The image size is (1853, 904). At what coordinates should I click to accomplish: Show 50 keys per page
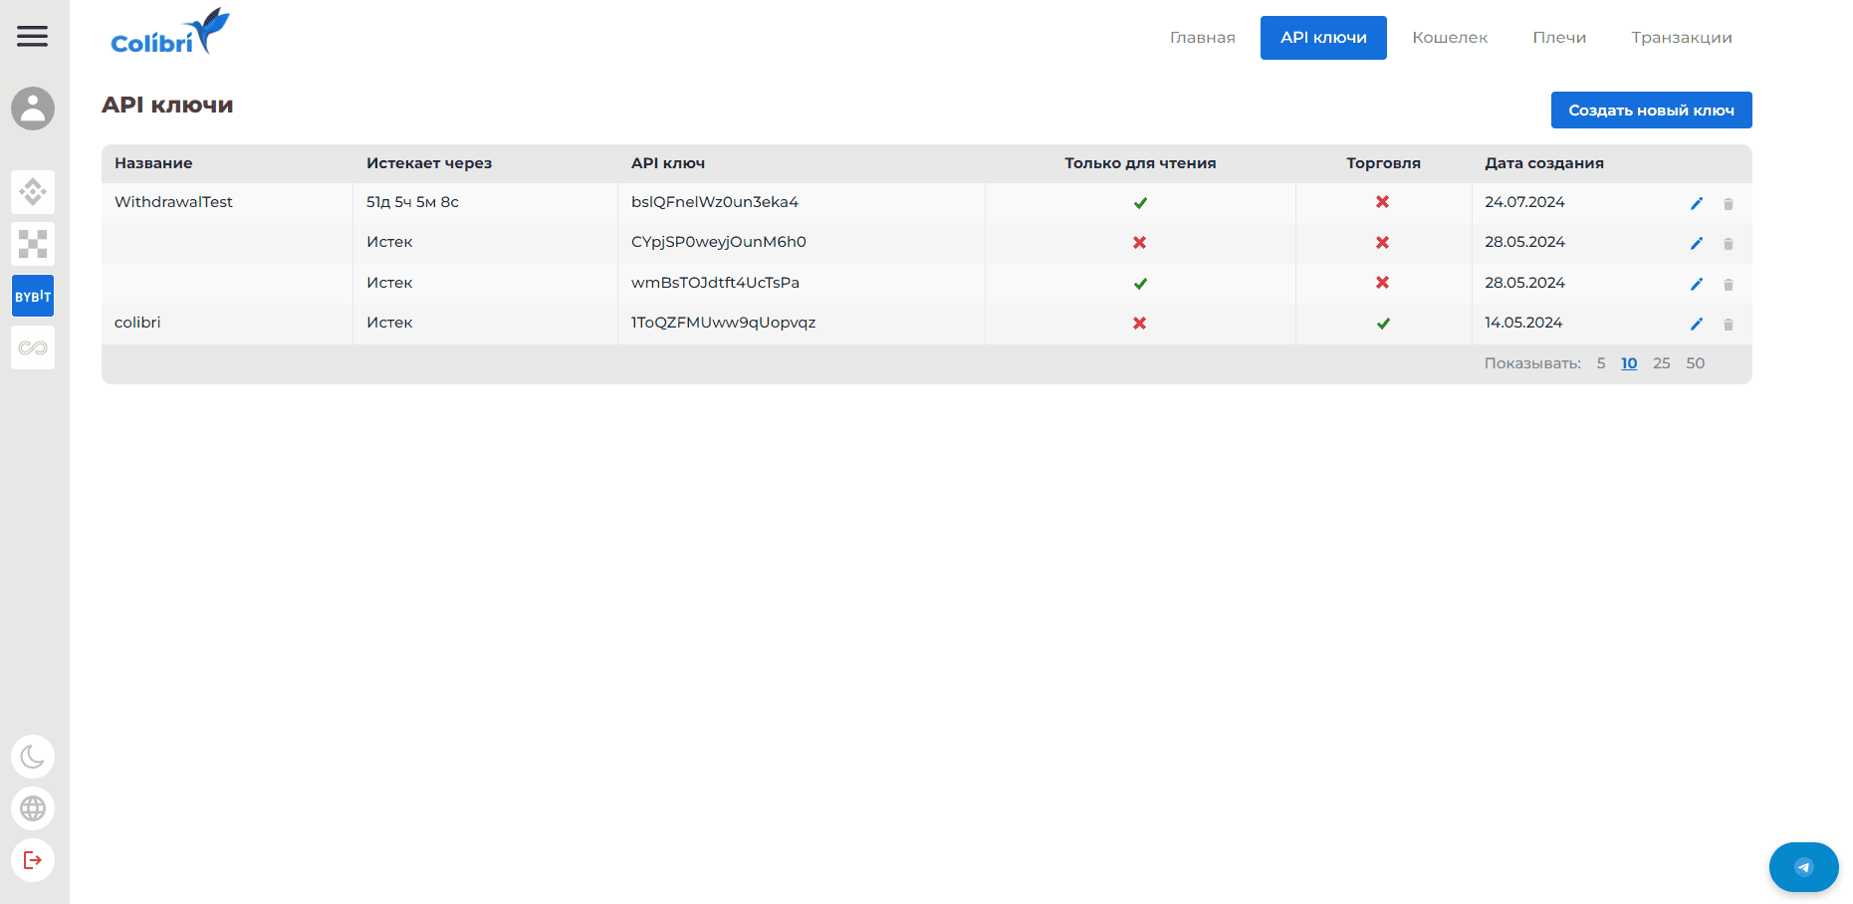tap(1696, 362)
